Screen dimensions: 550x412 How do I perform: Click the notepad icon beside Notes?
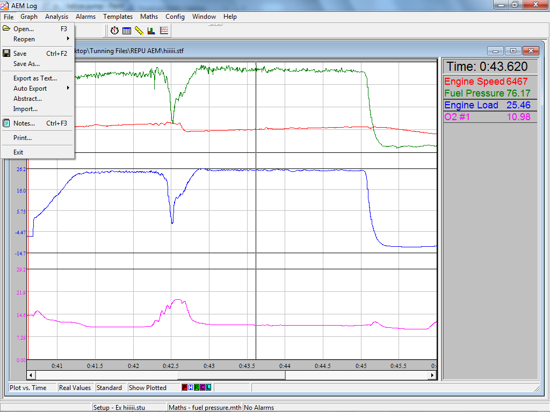point(6,123)
